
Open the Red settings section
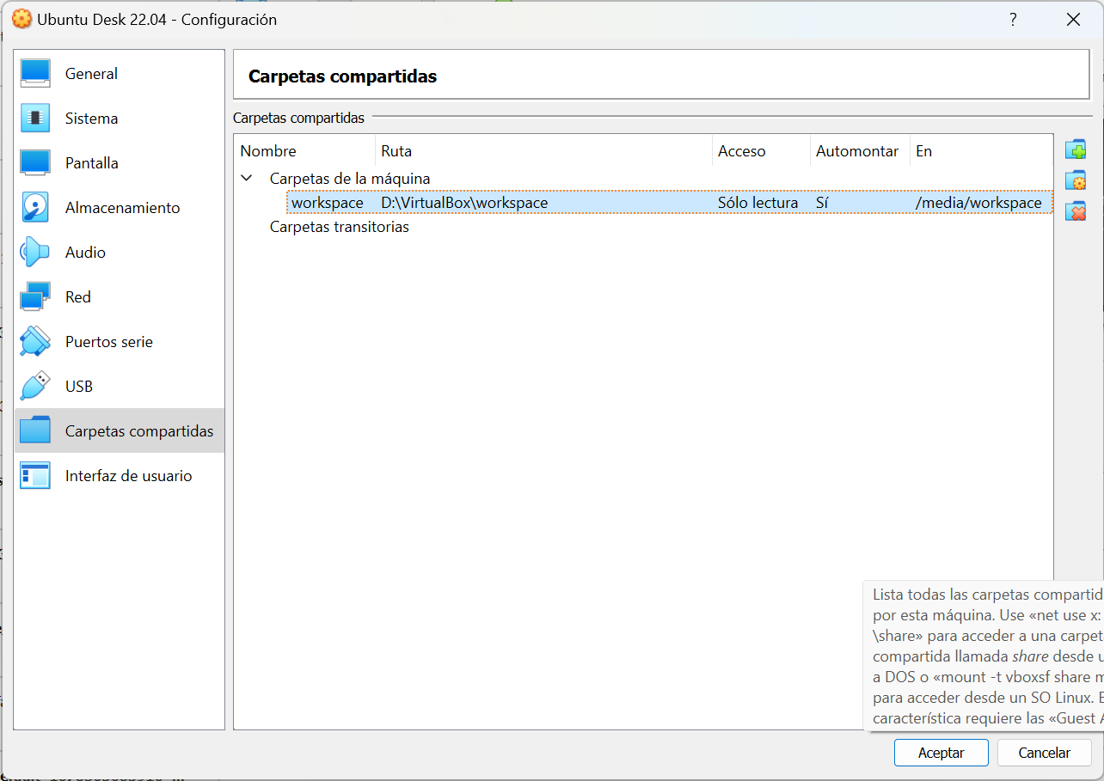click(x=77, y=296)
